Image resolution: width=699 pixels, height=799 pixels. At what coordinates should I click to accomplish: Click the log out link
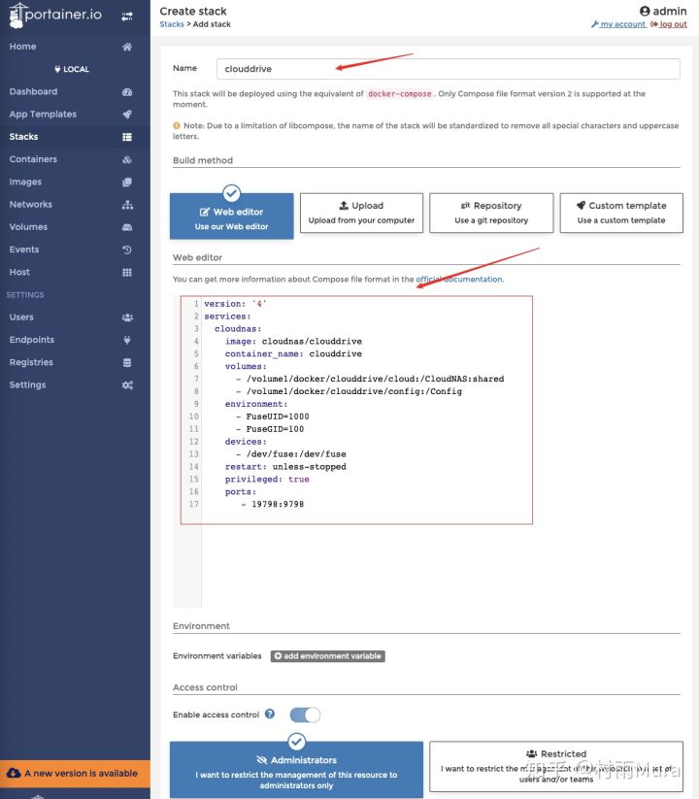672,24
